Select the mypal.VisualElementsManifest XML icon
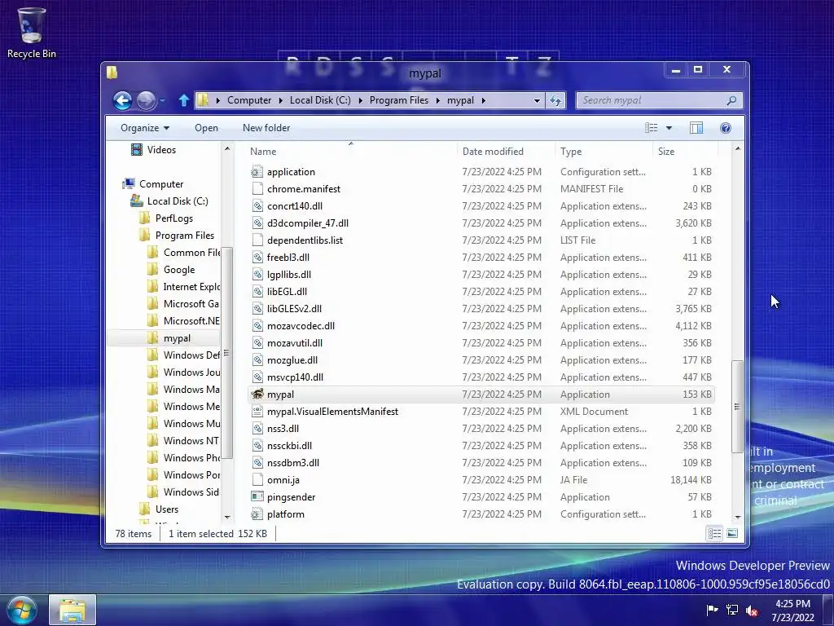Image resolution: width=834 pixels, height=626 pixels. (x=257, y=412)
